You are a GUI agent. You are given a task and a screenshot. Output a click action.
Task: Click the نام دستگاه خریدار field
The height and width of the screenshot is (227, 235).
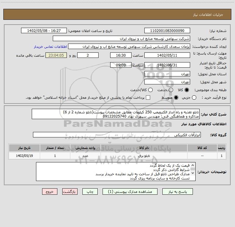point(121,39)
